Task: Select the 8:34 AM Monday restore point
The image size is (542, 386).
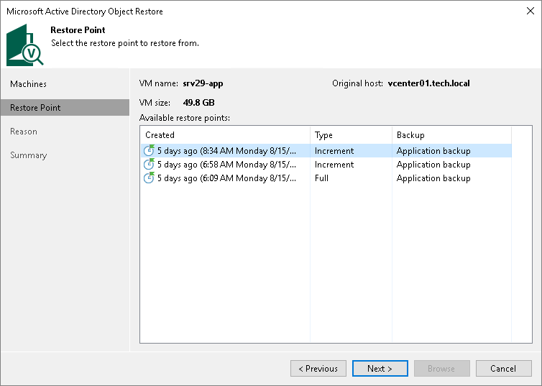Action: click(x=326, y=151)
